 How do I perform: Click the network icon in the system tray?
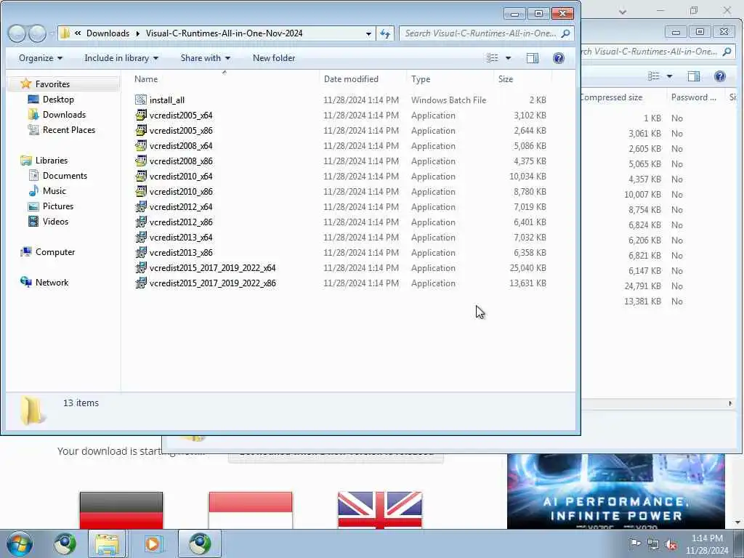click(x=653, y=544)
